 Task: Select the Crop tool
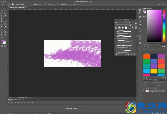point(2,16)
